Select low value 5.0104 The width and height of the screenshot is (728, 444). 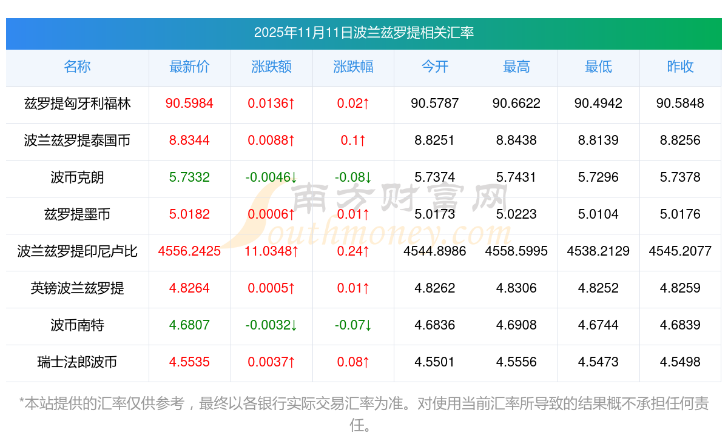[x=598, y=214]
